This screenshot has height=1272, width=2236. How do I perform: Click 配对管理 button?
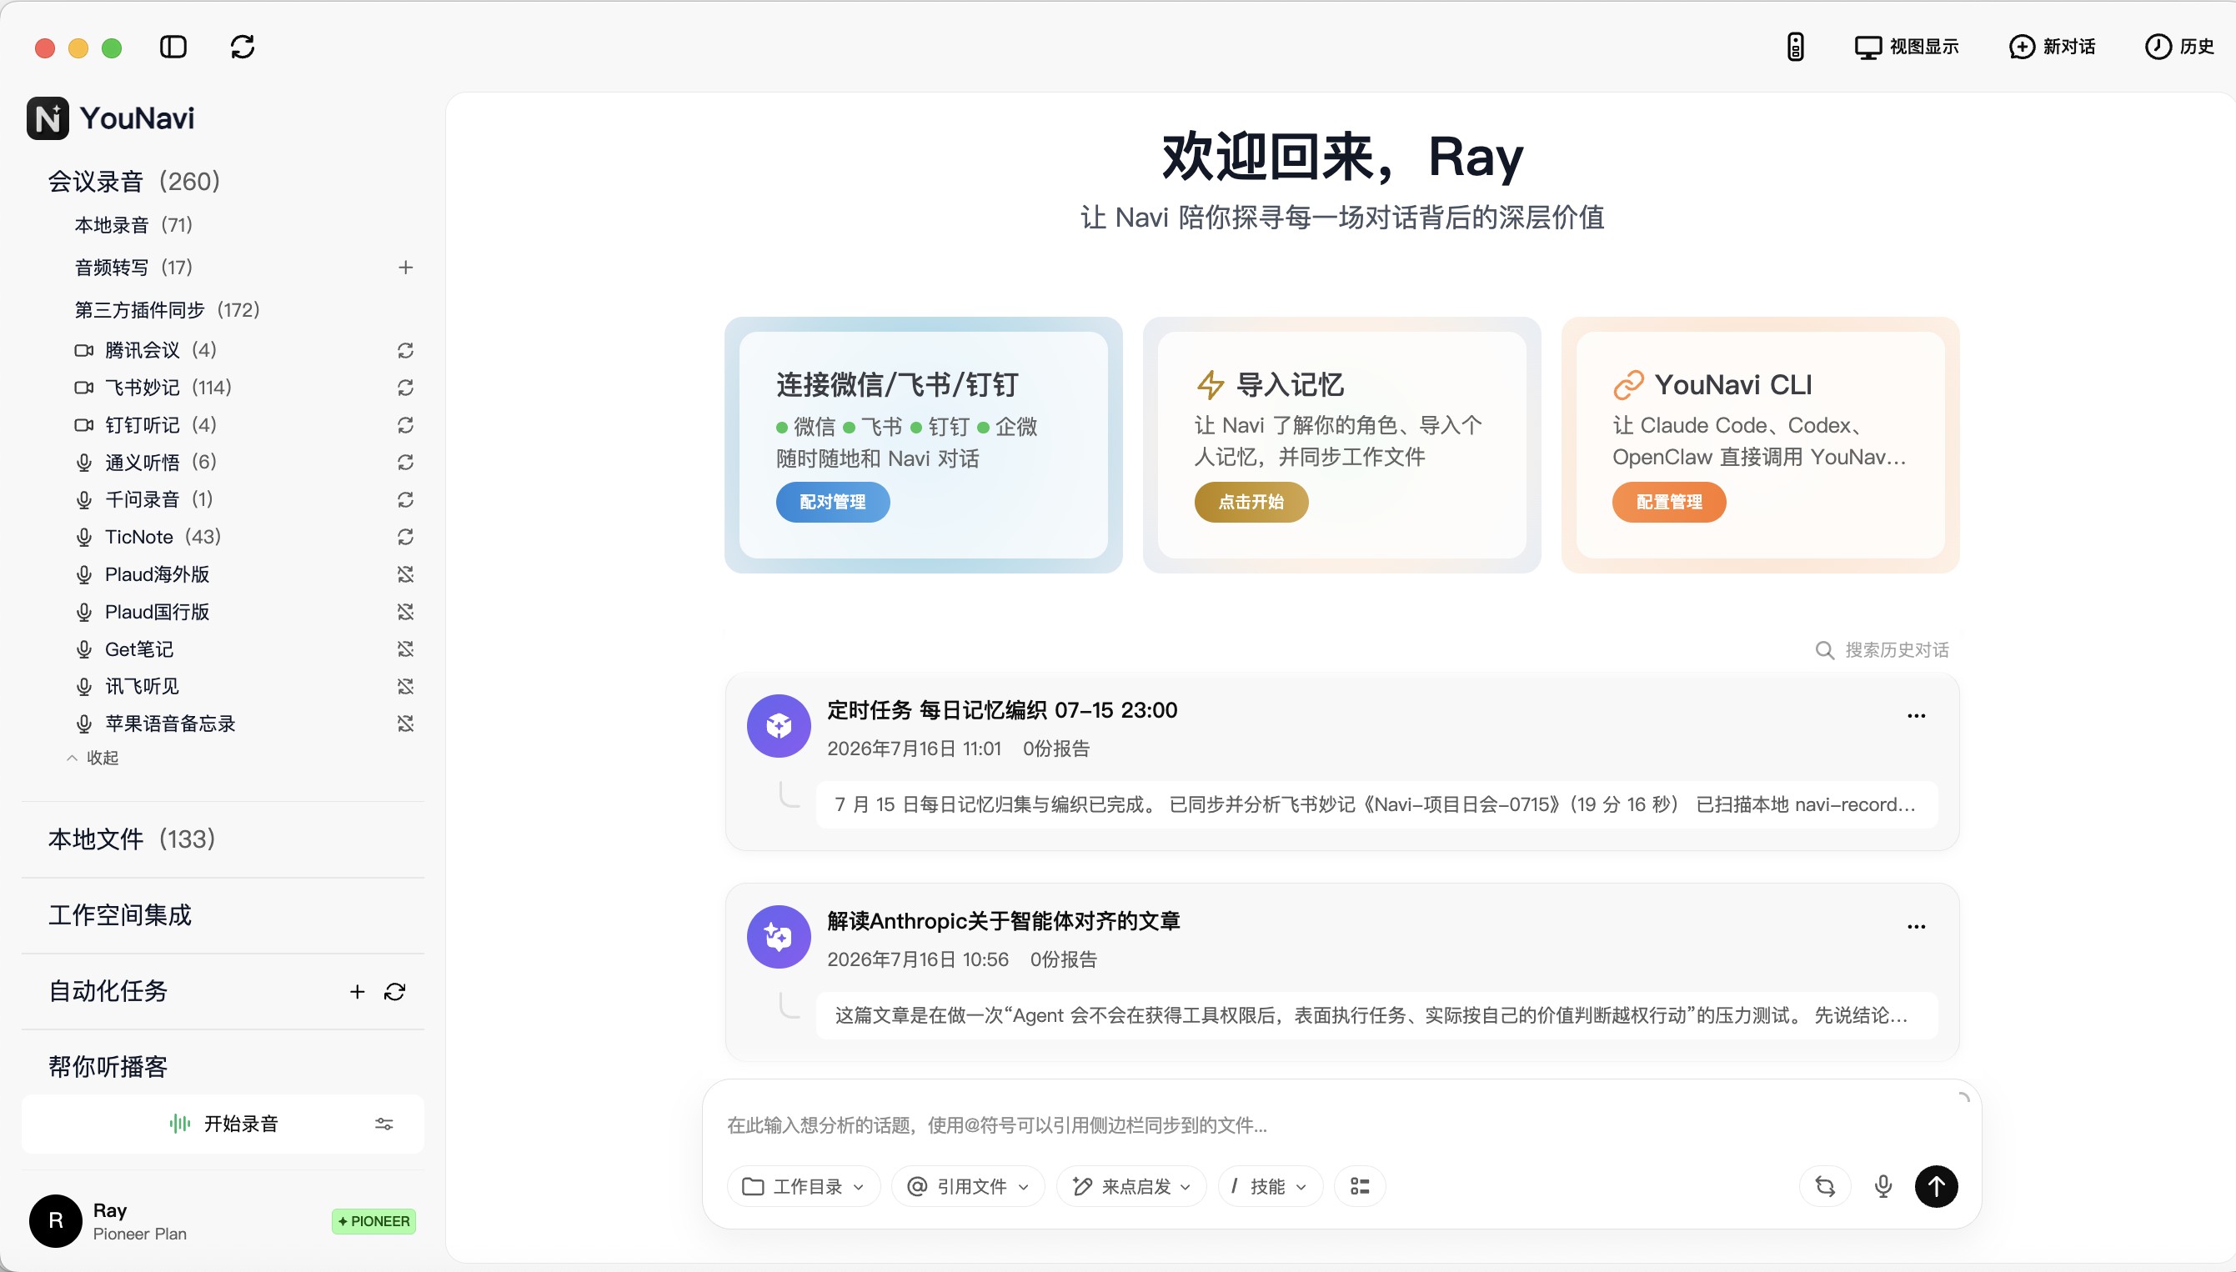click(x=833, y=503)
